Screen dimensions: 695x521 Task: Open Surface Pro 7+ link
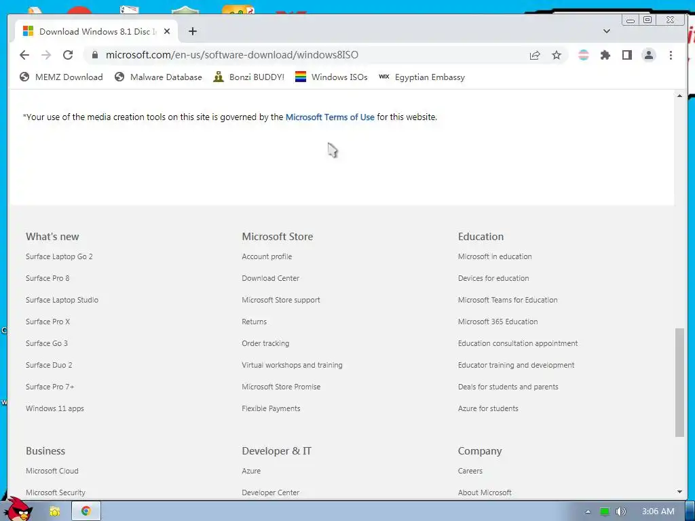click(50, 387)
